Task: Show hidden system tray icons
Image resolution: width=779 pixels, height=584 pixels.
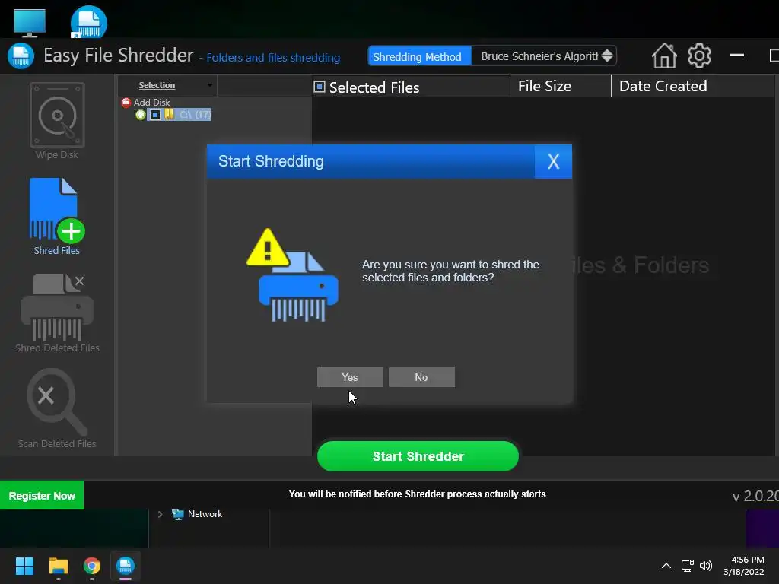Action: (x=666, y=566)
